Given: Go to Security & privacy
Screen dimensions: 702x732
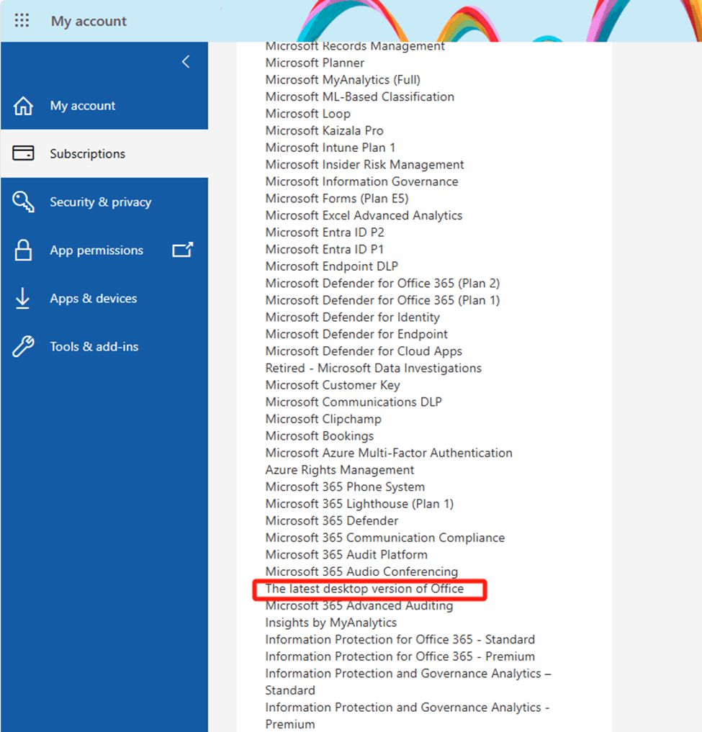Looking at the screenshot, I should click(104, 202).
